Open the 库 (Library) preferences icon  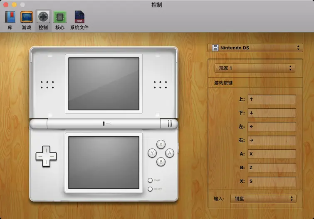click(10, 20)
